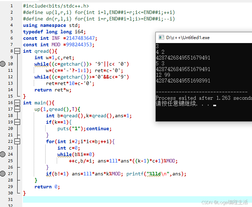Click console input line "5 3"
252x207 pixels.
pos(160,63)
